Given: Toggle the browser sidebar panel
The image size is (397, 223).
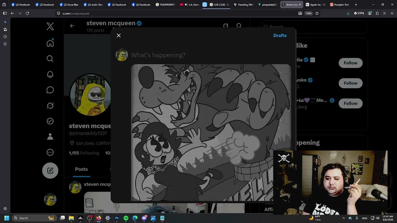Looking at the screenshot, I should [x=5, y=13].
